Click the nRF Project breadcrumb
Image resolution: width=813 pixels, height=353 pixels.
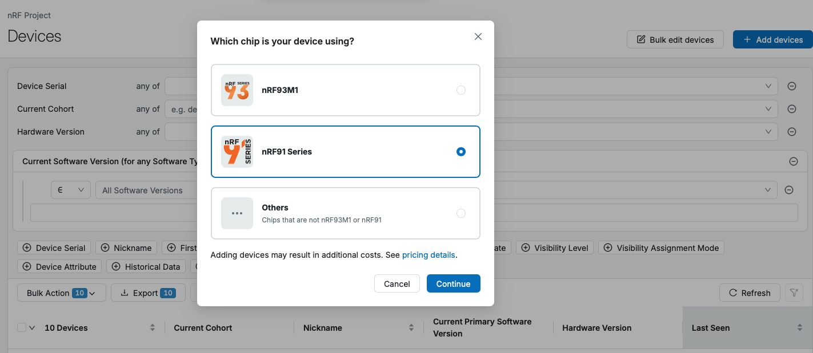pos(29,15)
